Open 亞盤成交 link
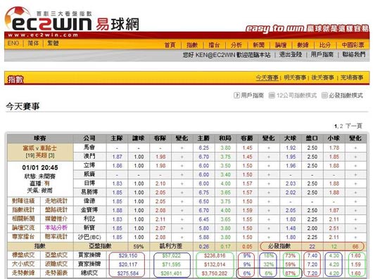Image resolution: width=373 pixels, height=279 pixels. tap(56, 255)
